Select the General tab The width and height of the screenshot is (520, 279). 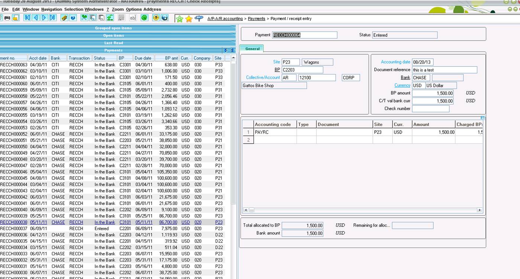pos(252,49)
